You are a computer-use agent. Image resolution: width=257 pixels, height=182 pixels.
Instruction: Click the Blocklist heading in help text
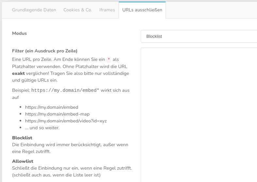coord(22,138)
